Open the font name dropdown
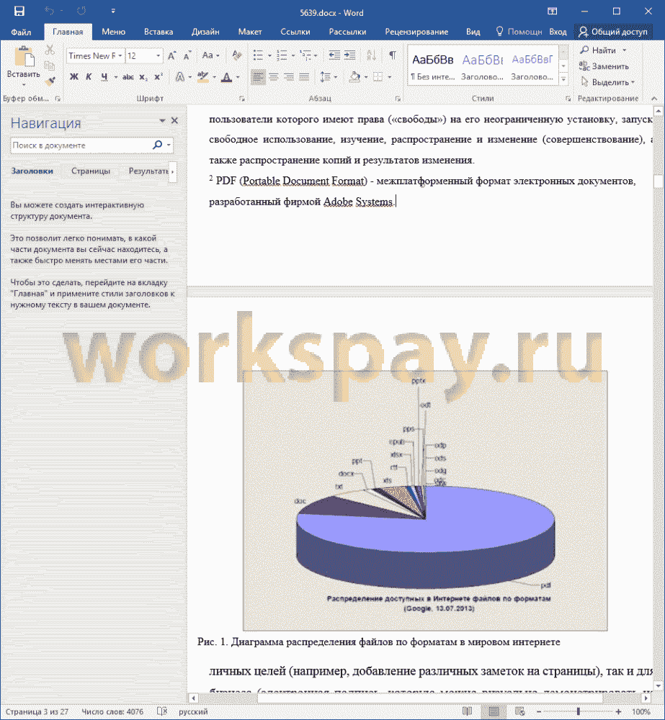665x720 pixels. click(120, 55)
